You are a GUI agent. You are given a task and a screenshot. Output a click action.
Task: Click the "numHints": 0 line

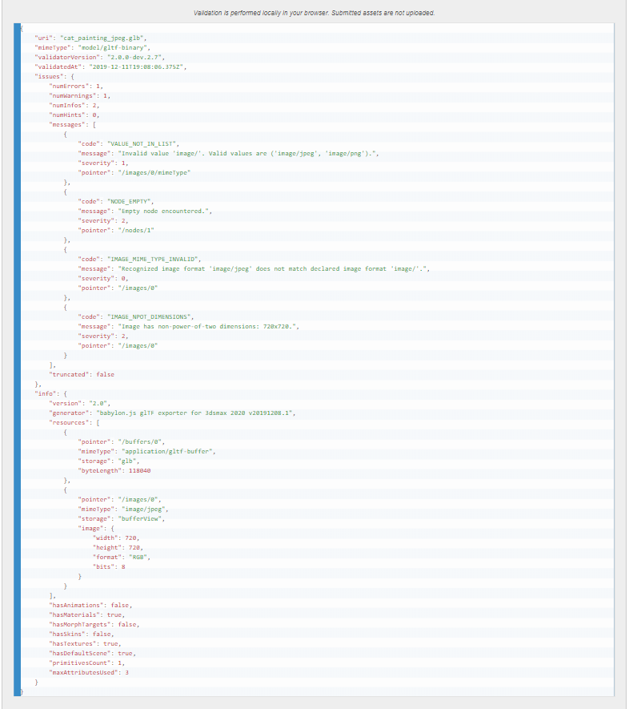(74, 115)
